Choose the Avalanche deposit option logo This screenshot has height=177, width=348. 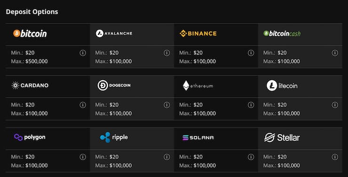click(x=114, y=33)
